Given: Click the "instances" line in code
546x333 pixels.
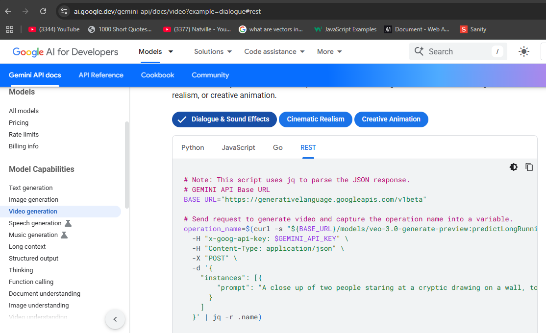Looking at the screenshot, I should click(231, 278).
